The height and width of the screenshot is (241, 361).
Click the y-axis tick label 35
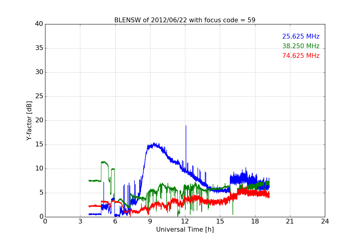point(39,48)
